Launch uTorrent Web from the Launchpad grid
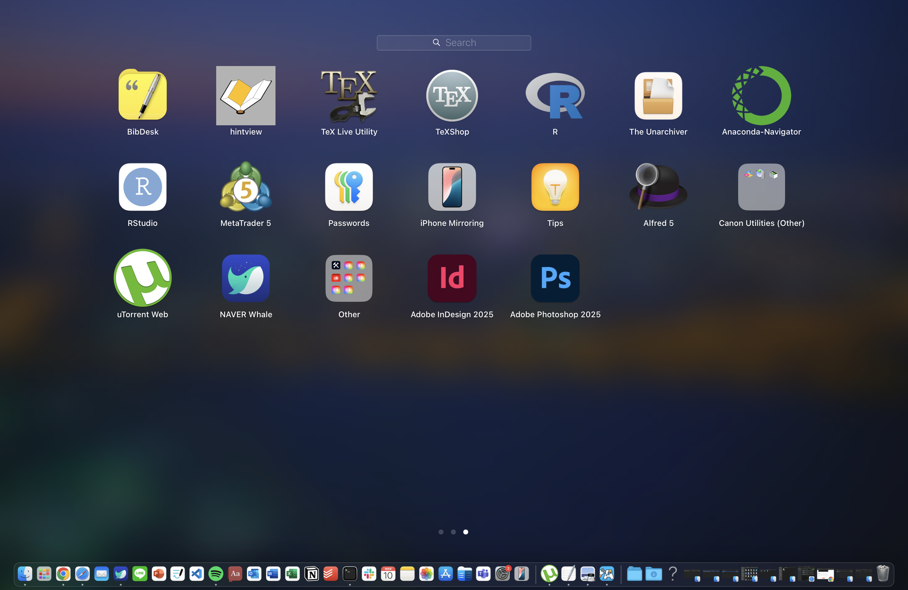Viewport: 908px width, 590px height. tap(142, 278)
